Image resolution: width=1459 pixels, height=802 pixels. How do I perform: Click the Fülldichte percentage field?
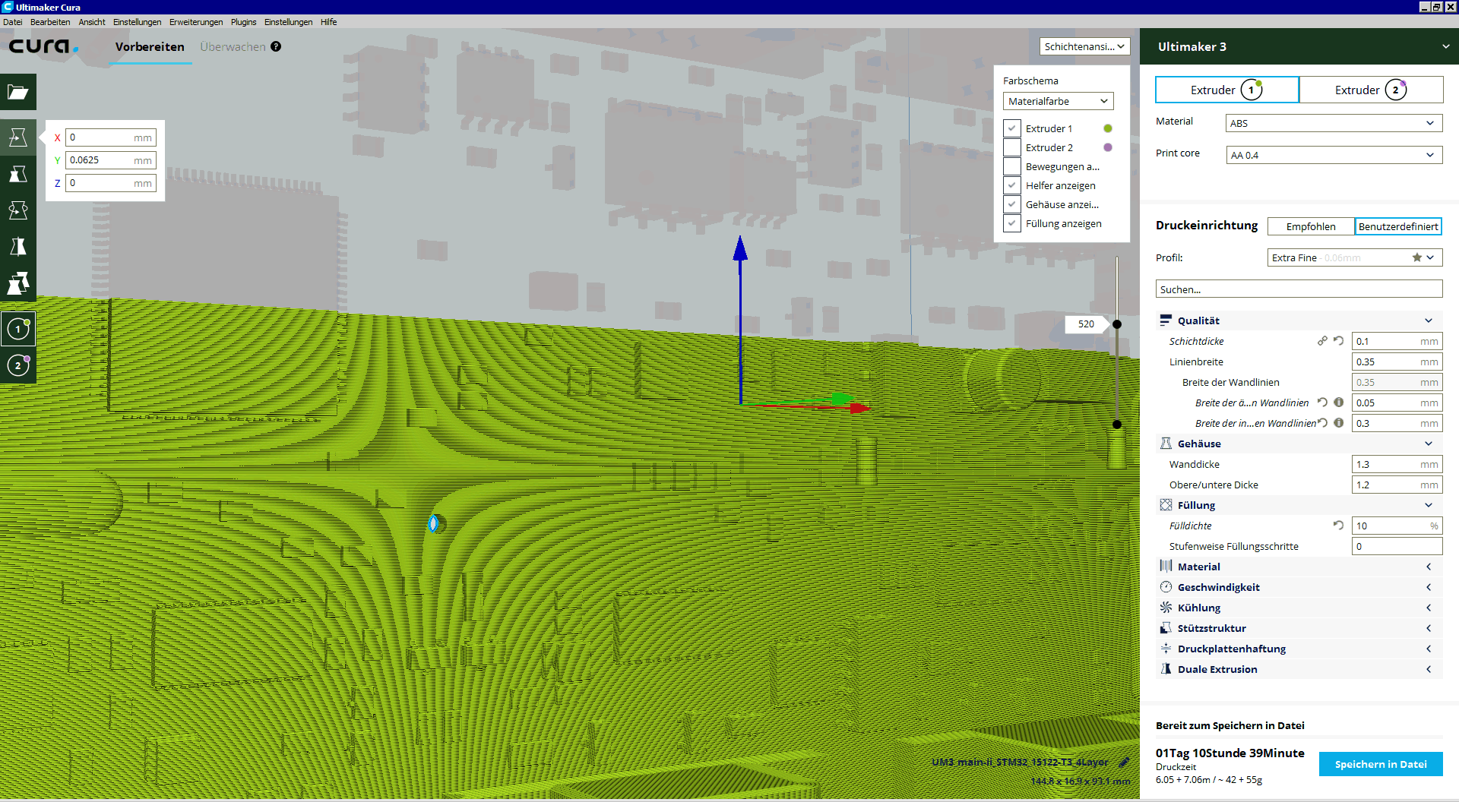pos(1397,526)
